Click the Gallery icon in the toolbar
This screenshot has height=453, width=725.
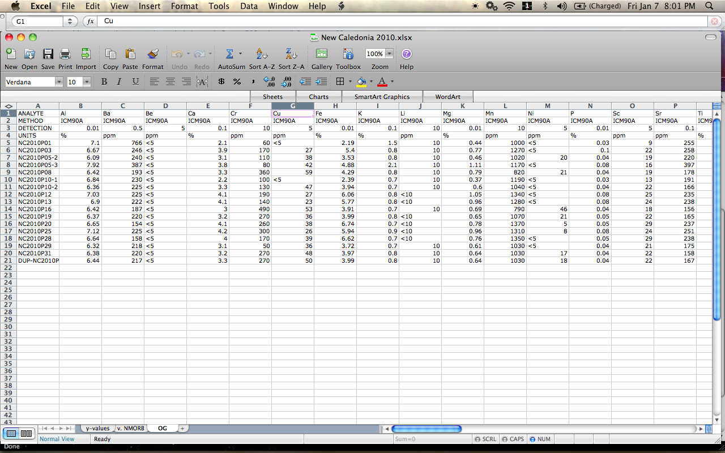(321, 54)
